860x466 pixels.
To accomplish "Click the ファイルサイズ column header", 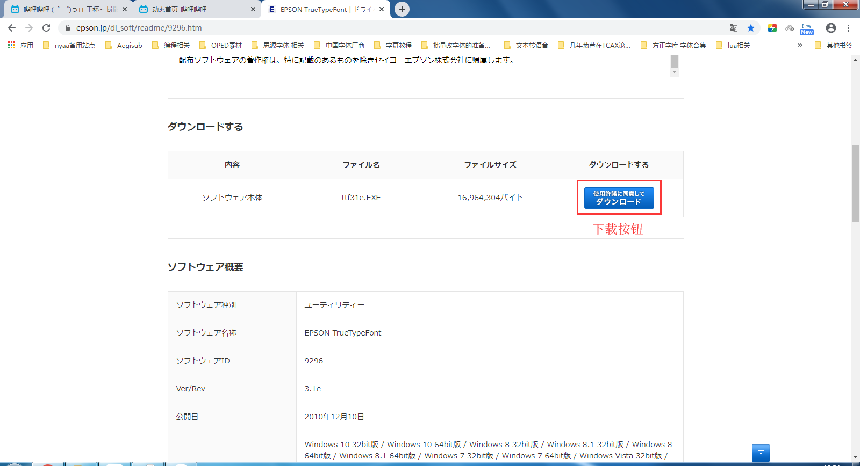I will coord(490,165).
